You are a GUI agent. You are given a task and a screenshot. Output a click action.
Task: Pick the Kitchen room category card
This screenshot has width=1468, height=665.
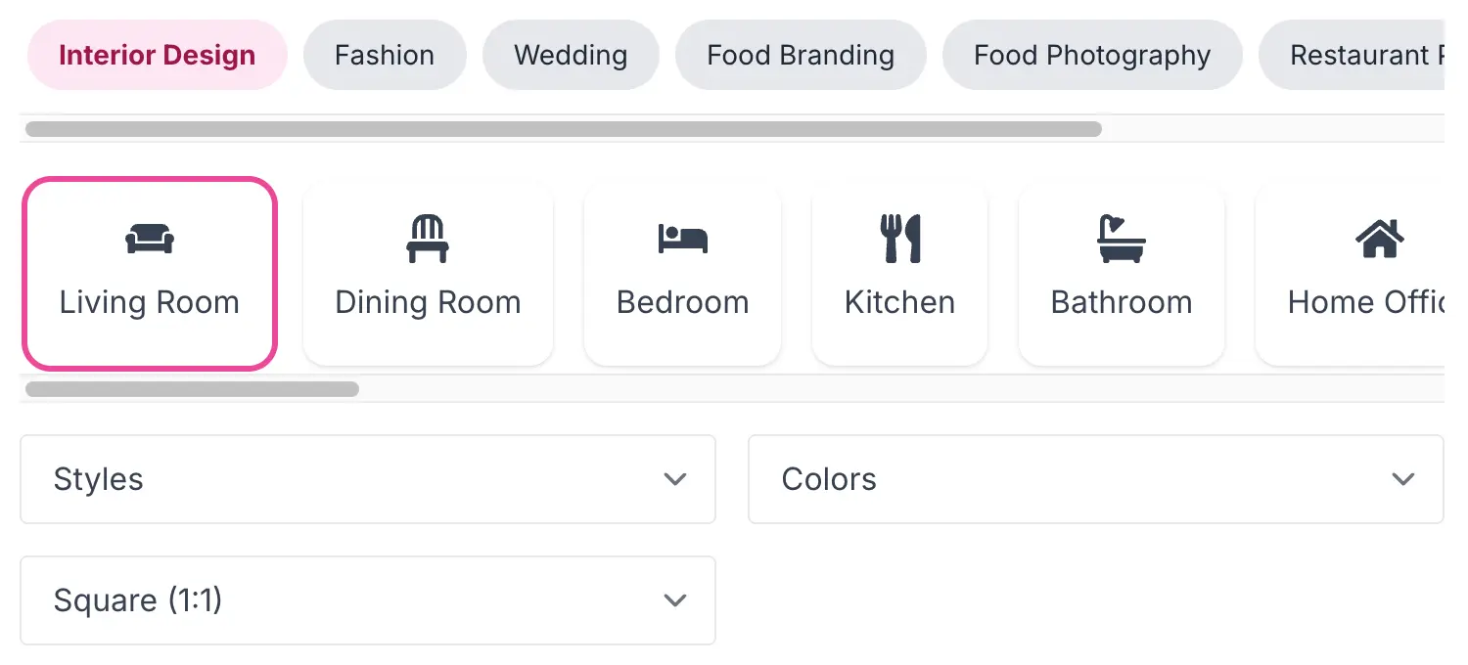pyautogui.click(x=899, y=274)
